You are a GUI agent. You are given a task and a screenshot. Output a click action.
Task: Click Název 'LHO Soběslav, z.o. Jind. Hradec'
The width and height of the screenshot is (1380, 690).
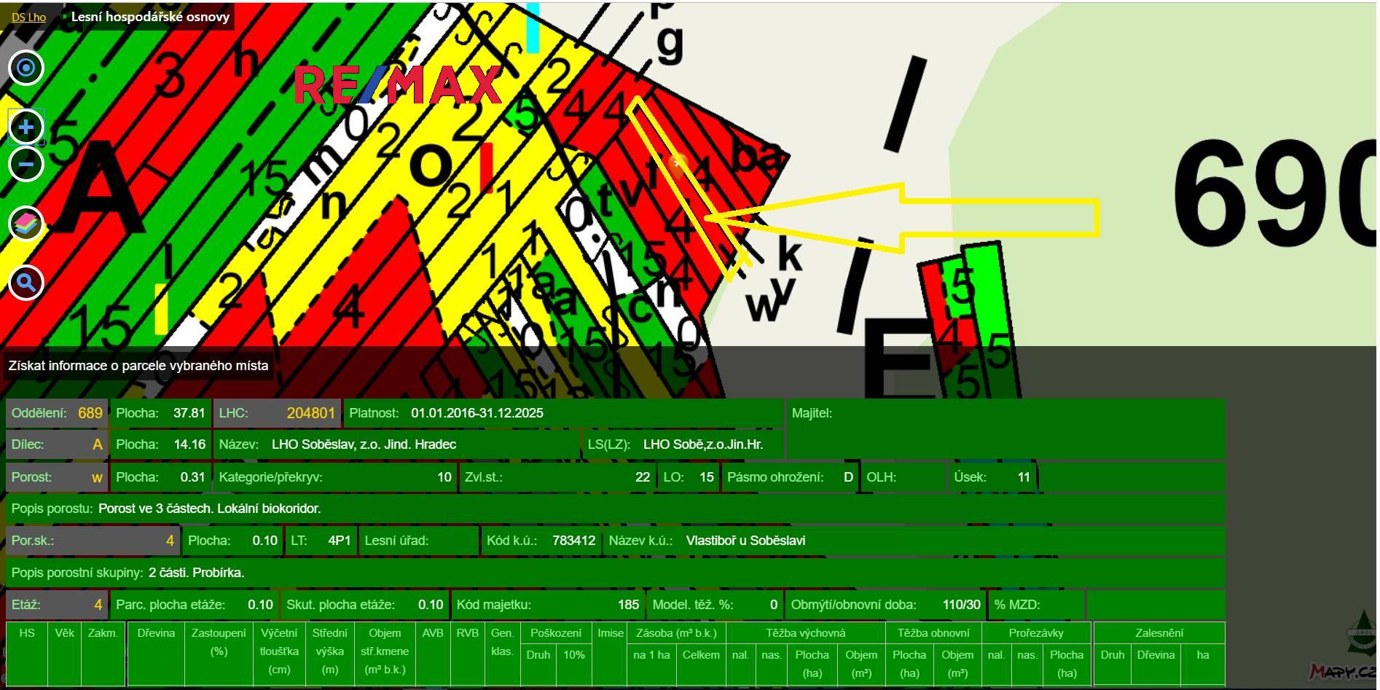364,444
